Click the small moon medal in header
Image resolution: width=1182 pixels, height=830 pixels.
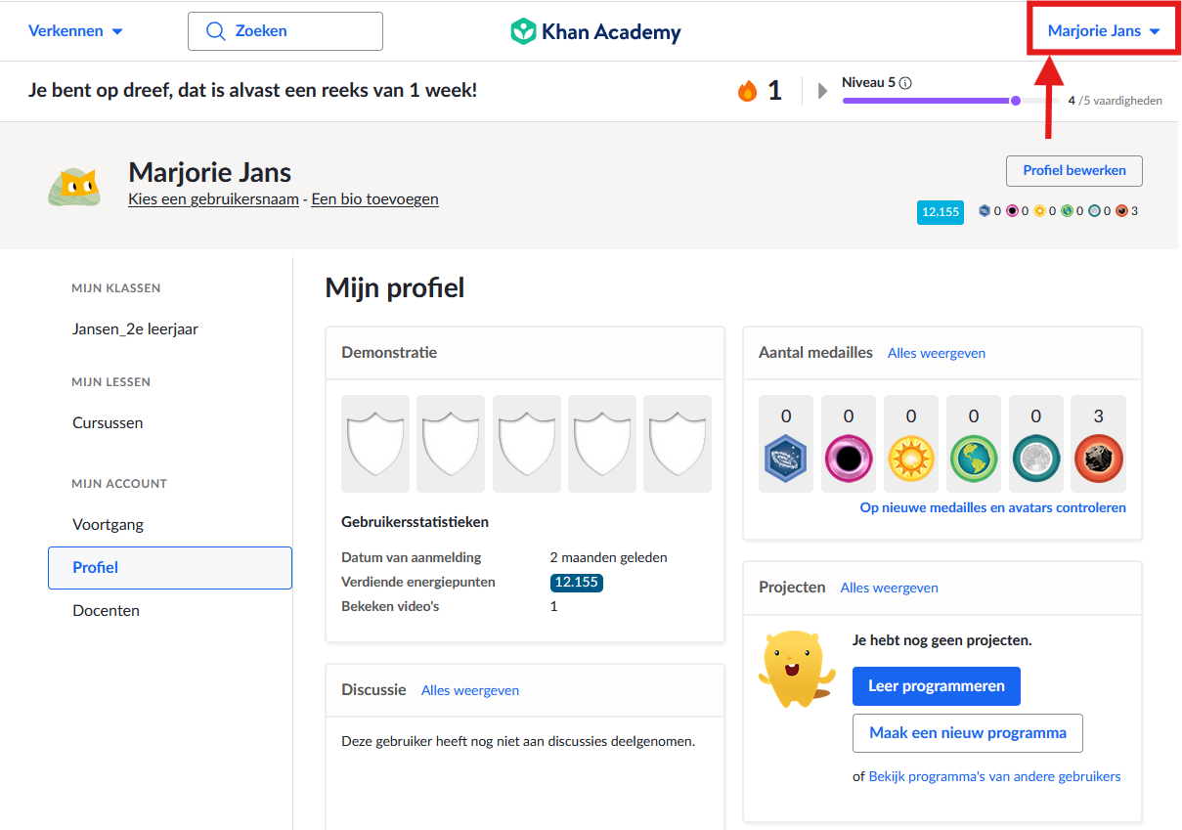[1094, 211]
